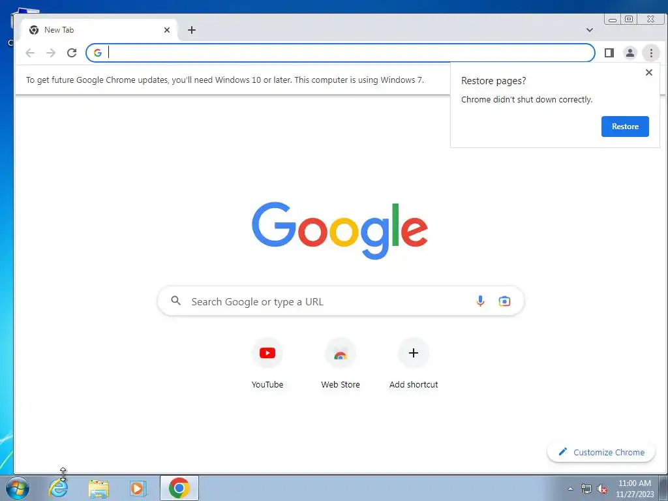Click the 'Restore pages?' heading
668x501 pixels.
(493, 81)
